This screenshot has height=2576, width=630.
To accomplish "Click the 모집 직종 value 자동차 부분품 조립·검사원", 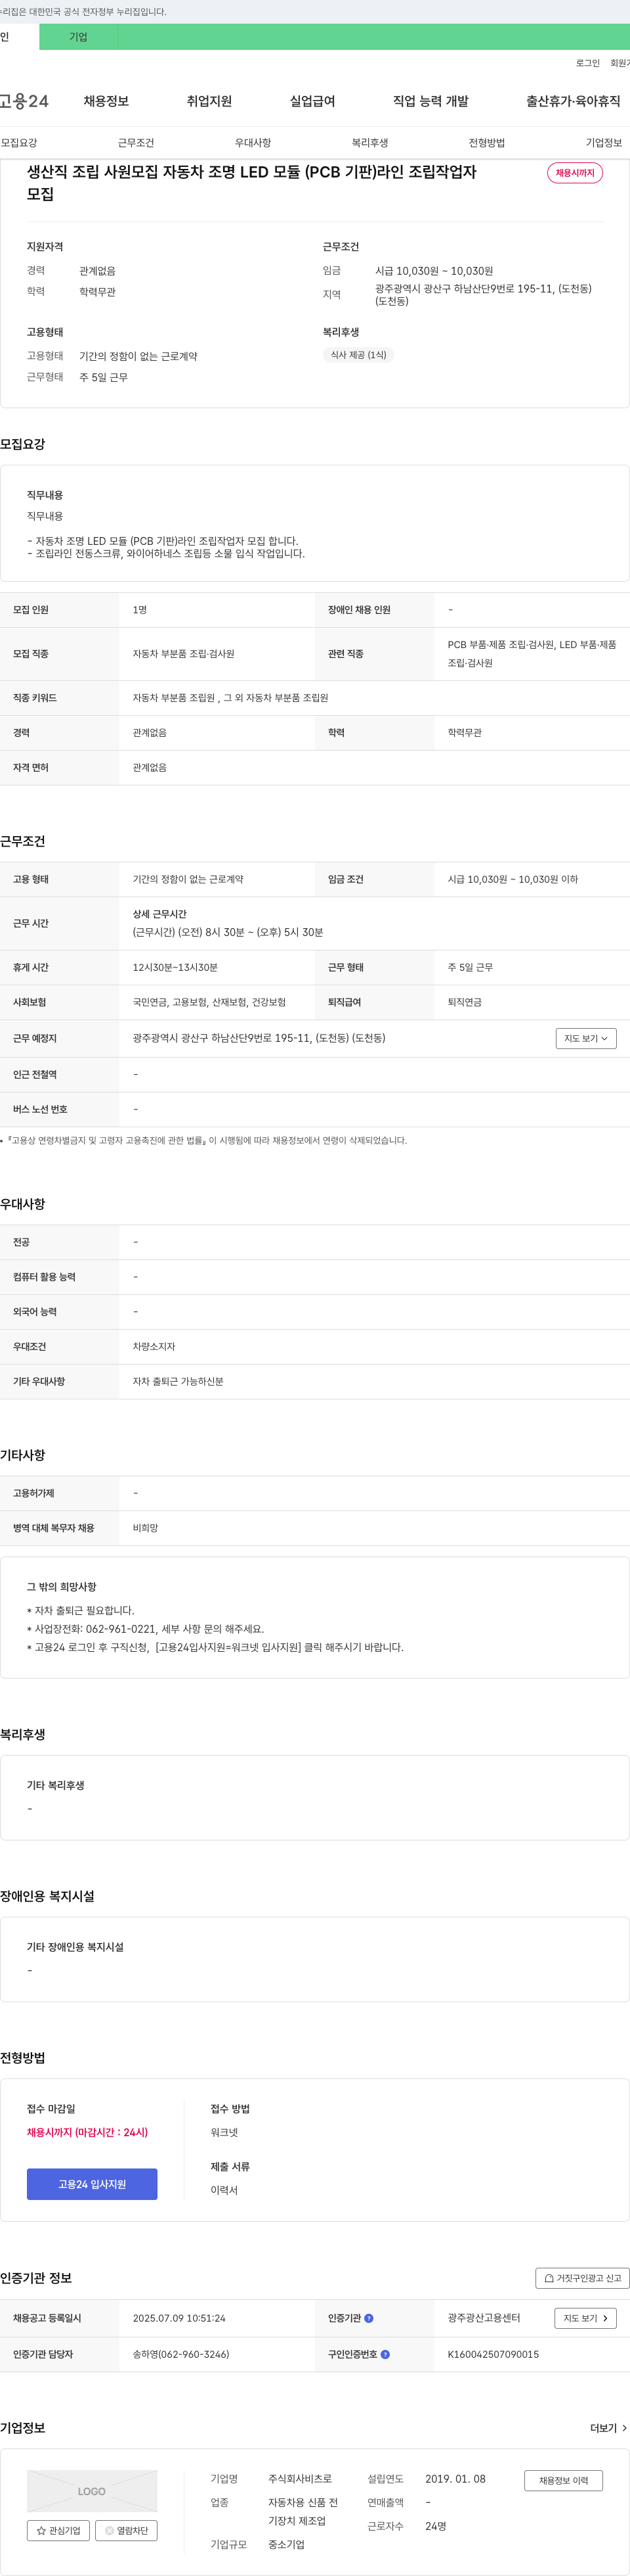I will [x=184, y=654].
